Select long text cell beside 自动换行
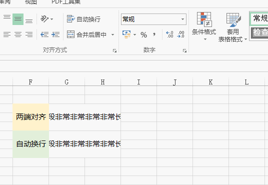This screenshot has height=185, width=268. [x=85, y=144]
